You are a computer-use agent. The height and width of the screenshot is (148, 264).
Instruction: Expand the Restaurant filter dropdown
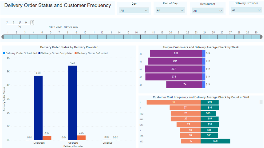(x=208, y=11)
